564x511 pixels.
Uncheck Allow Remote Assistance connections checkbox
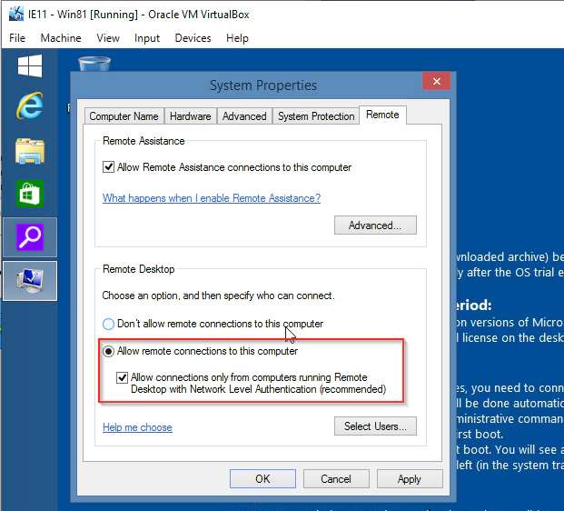pos(109,167)
